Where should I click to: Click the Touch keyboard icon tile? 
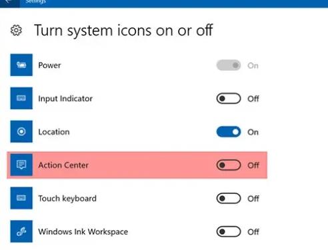[x=21, y=198]
